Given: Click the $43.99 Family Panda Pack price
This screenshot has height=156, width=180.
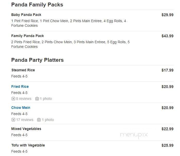Looking at the screenshot, I should (x=167, y=36).
